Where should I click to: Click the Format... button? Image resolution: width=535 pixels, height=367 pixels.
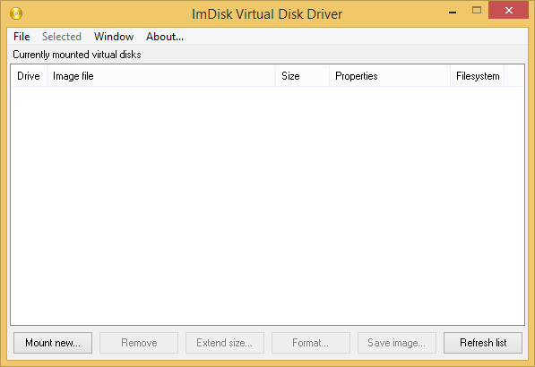[x=311, y=343]
